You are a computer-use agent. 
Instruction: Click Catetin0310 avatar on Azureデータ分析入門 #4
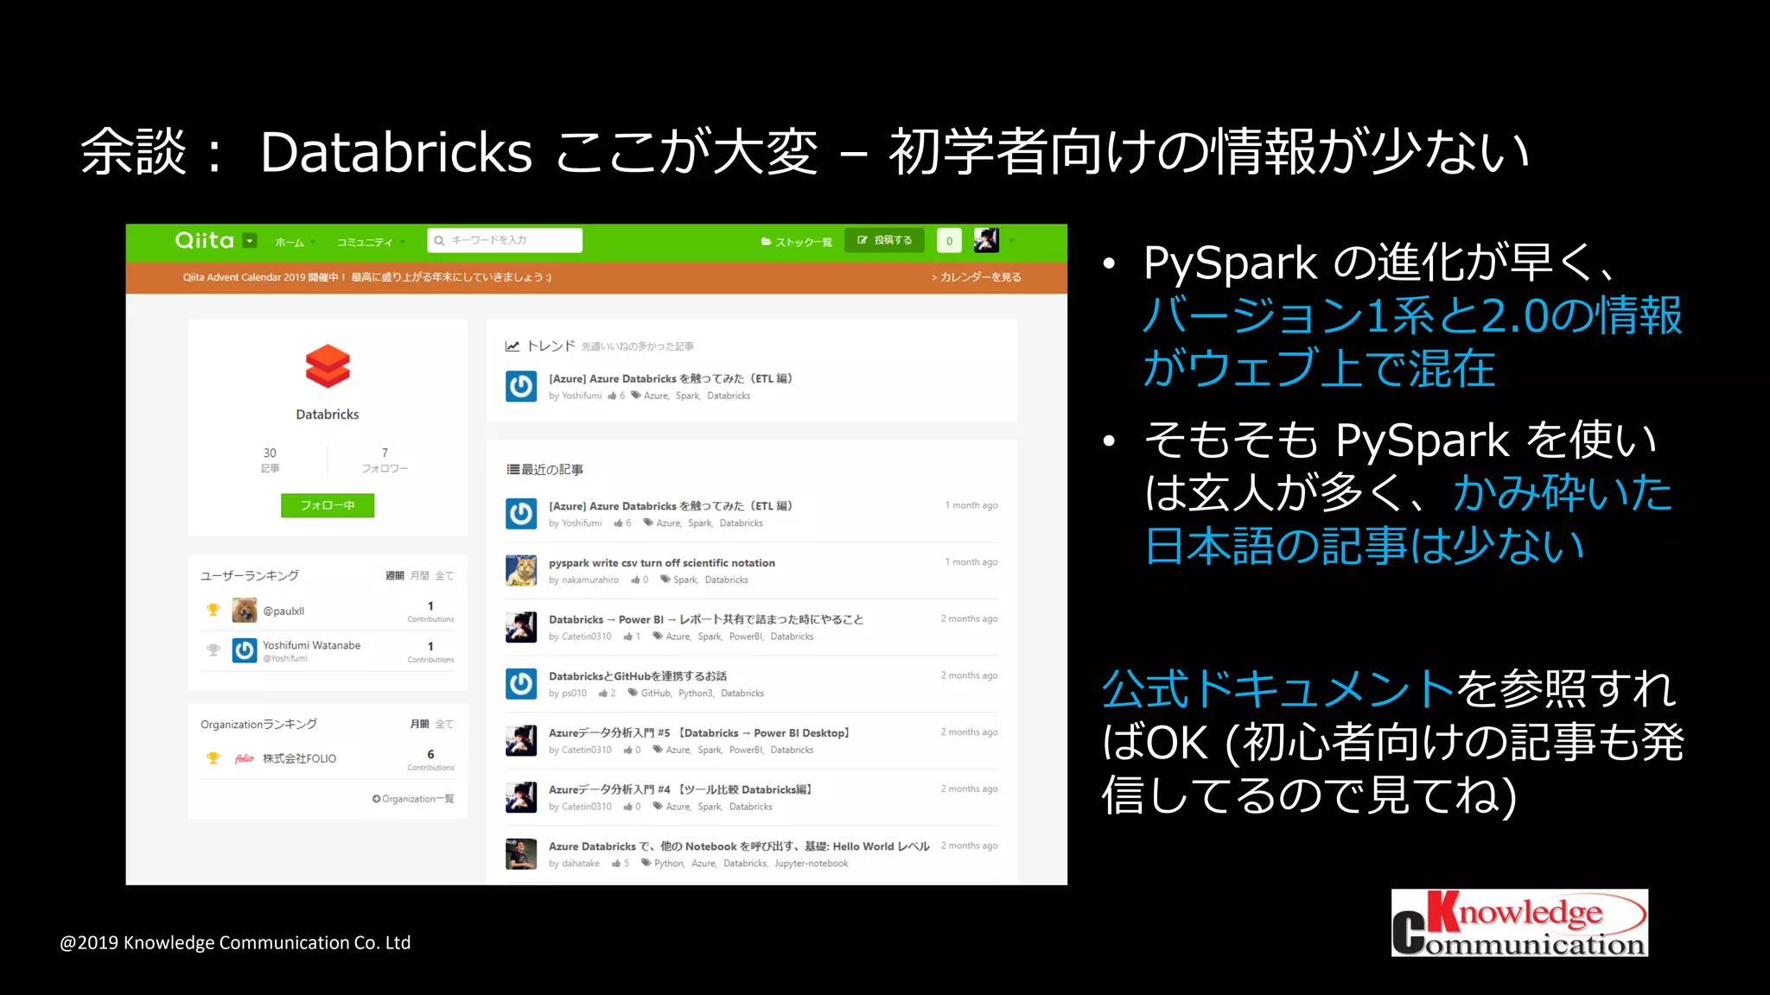click(521, 796)
